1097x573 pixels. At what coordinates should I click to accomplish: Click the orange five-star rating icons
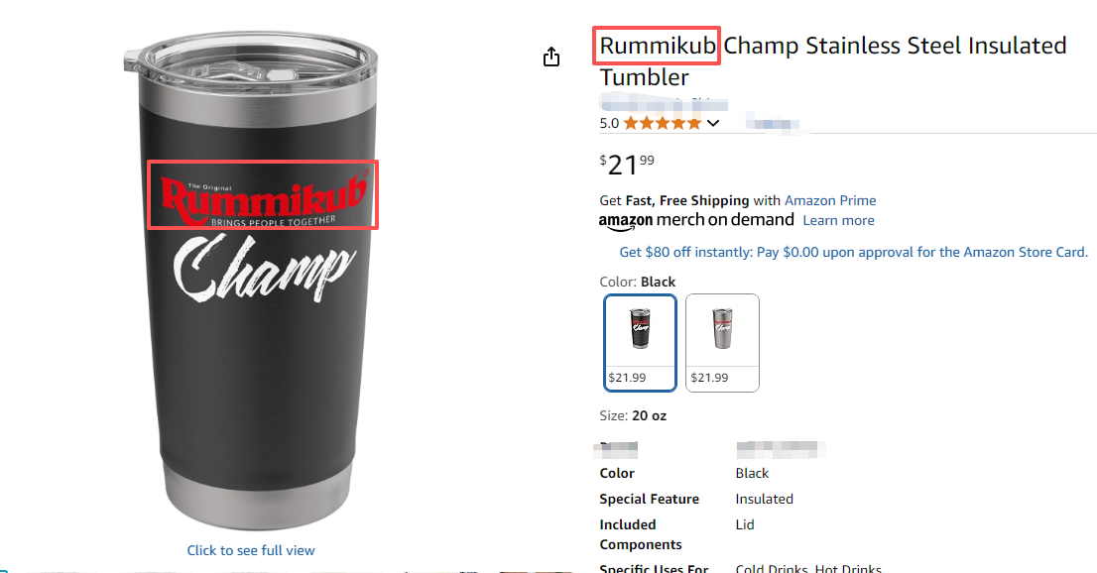click(662, 124)
